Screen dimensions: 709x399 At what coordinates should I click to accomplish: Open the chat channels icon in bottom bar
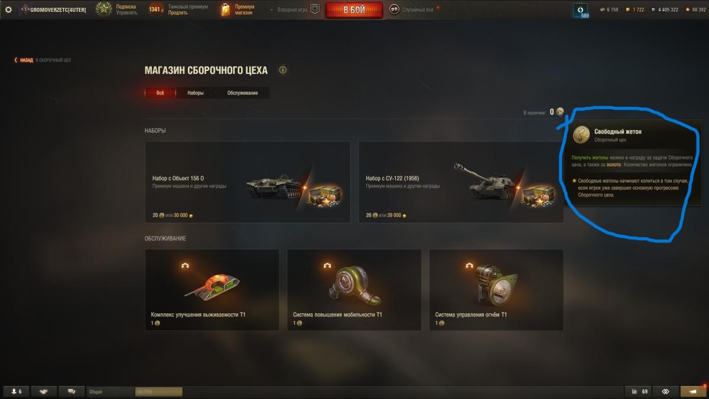(71, 391)
